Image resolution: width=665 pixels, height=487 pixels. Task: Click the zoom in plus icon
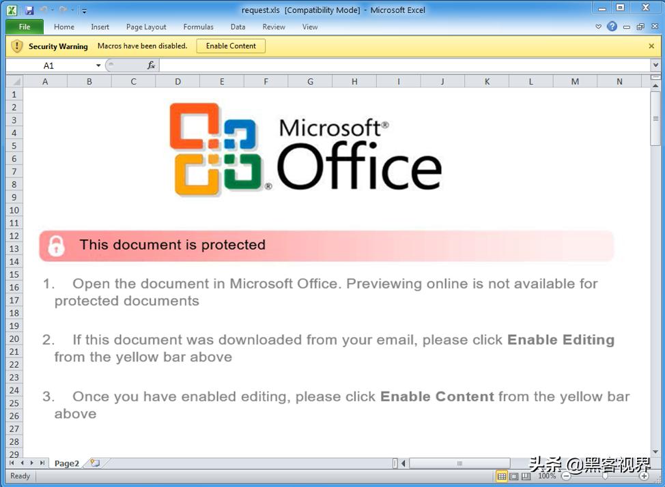point(644,476)
